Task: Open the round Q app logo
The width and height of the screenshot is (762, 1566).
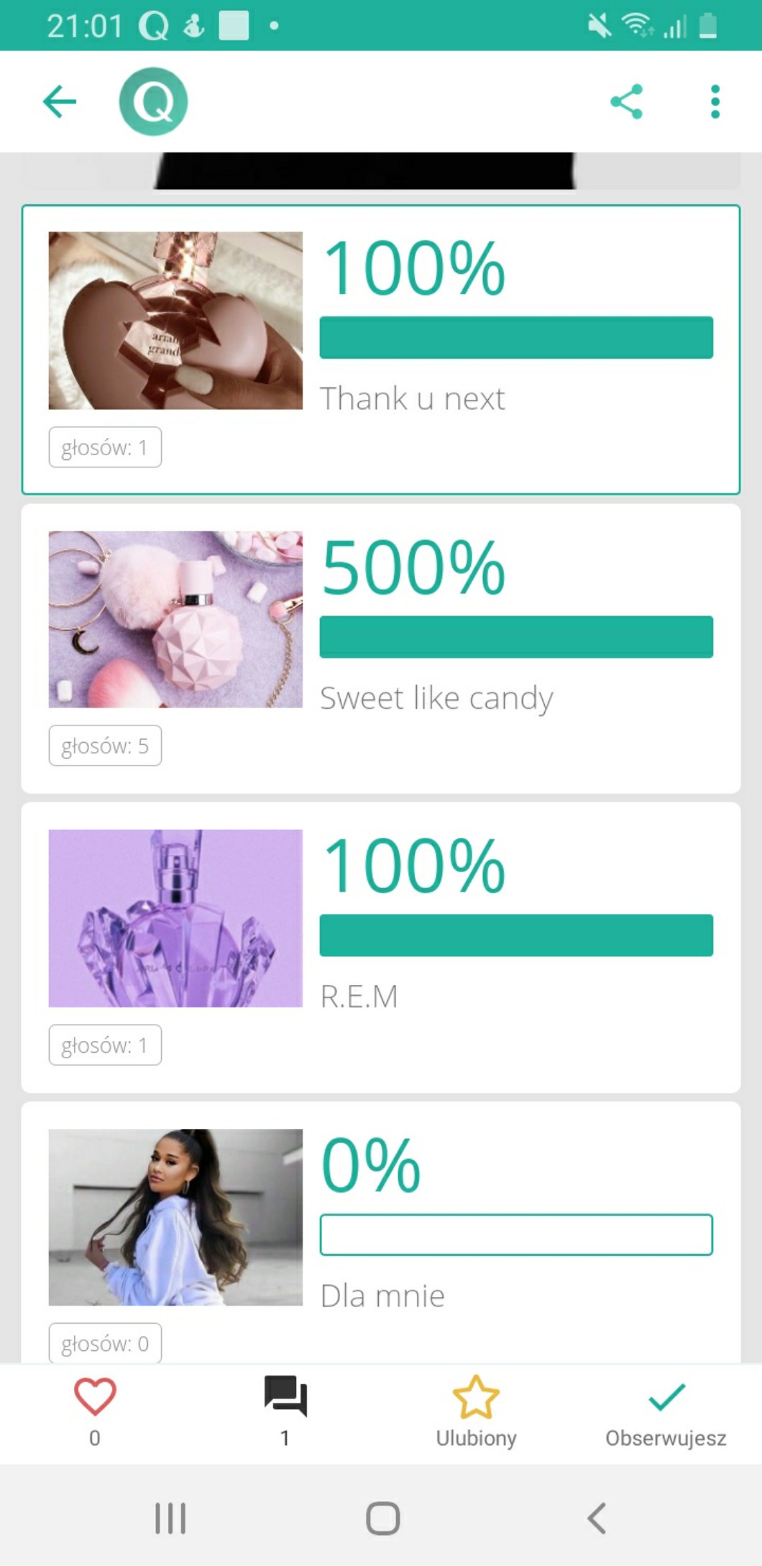Action: 153,101
